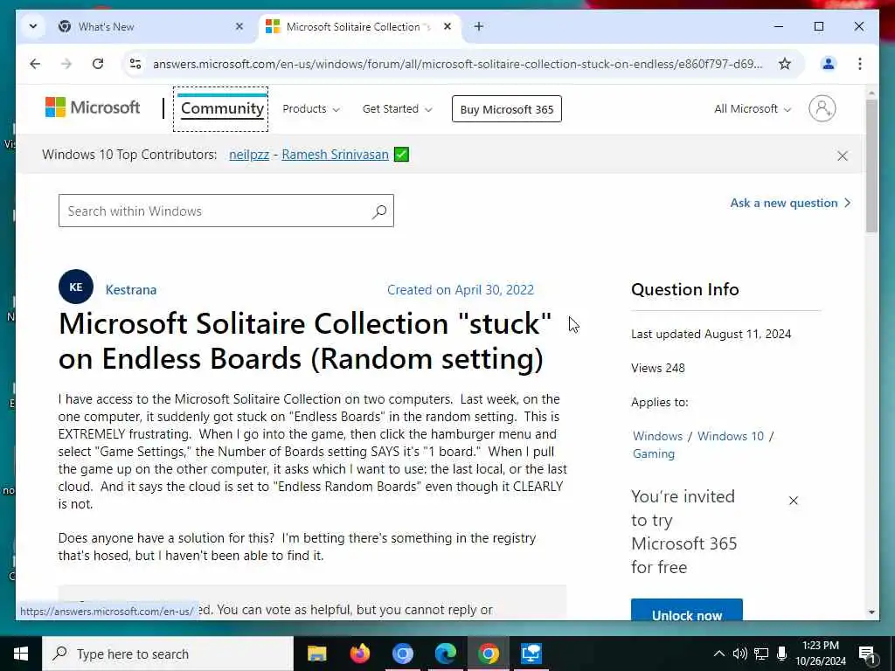Open Firefox from the taskbar
895x671 pixels.
pyautogui.click(x=359, y=654)
